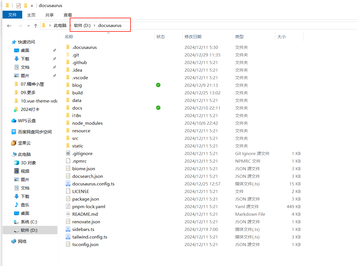Screen dimensions: 357x266
Task: Select 软件 (D:) drive in sidebar
Action: [29, 230]
